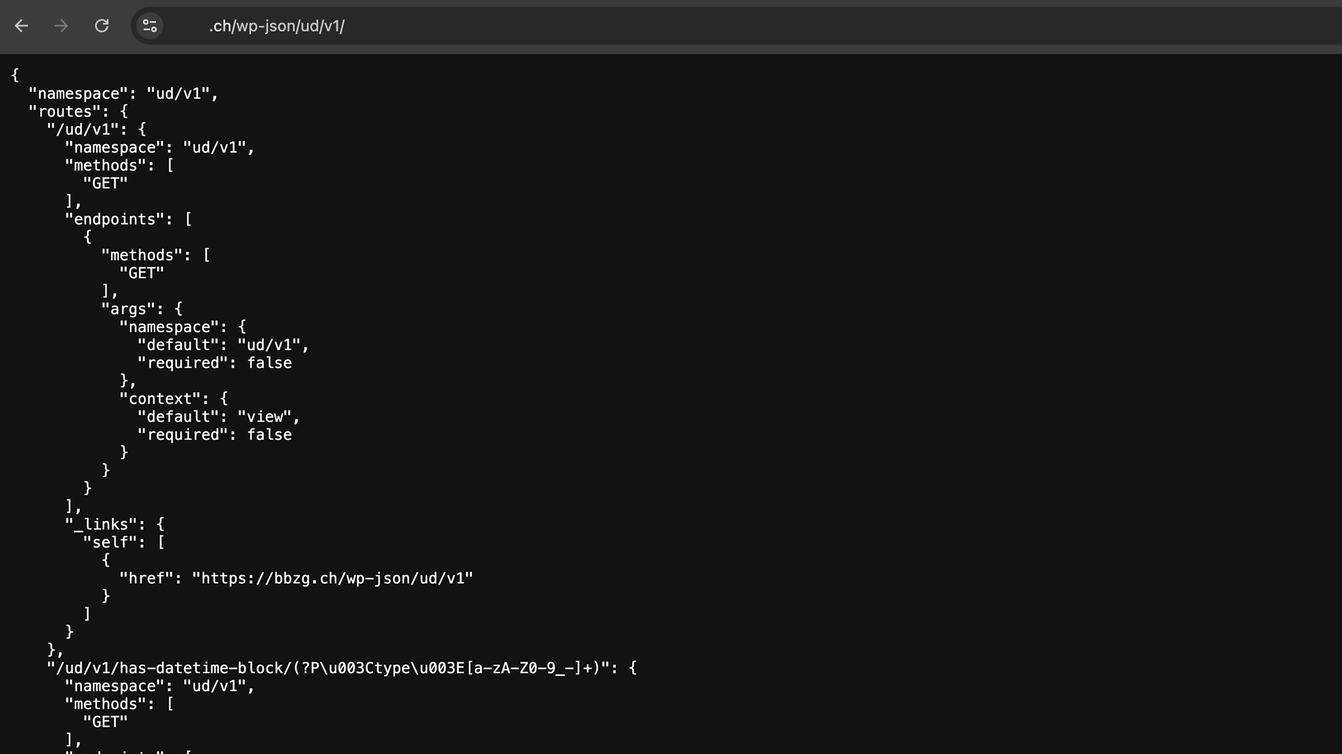Click the "_links" key text
This screenshot has width=1342, height=754.
[x=101, y=524]
